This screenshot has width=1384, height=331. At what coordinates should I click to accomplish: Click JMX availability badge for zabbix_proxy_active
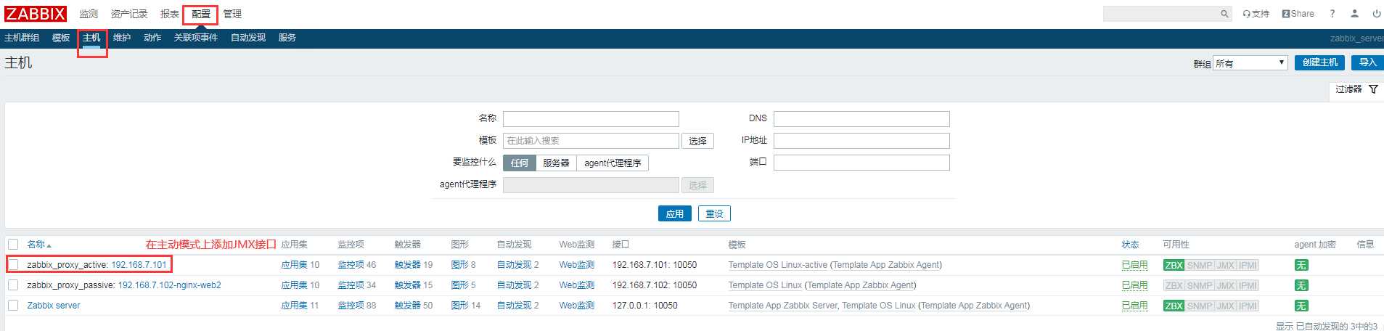click(1225, 265)
